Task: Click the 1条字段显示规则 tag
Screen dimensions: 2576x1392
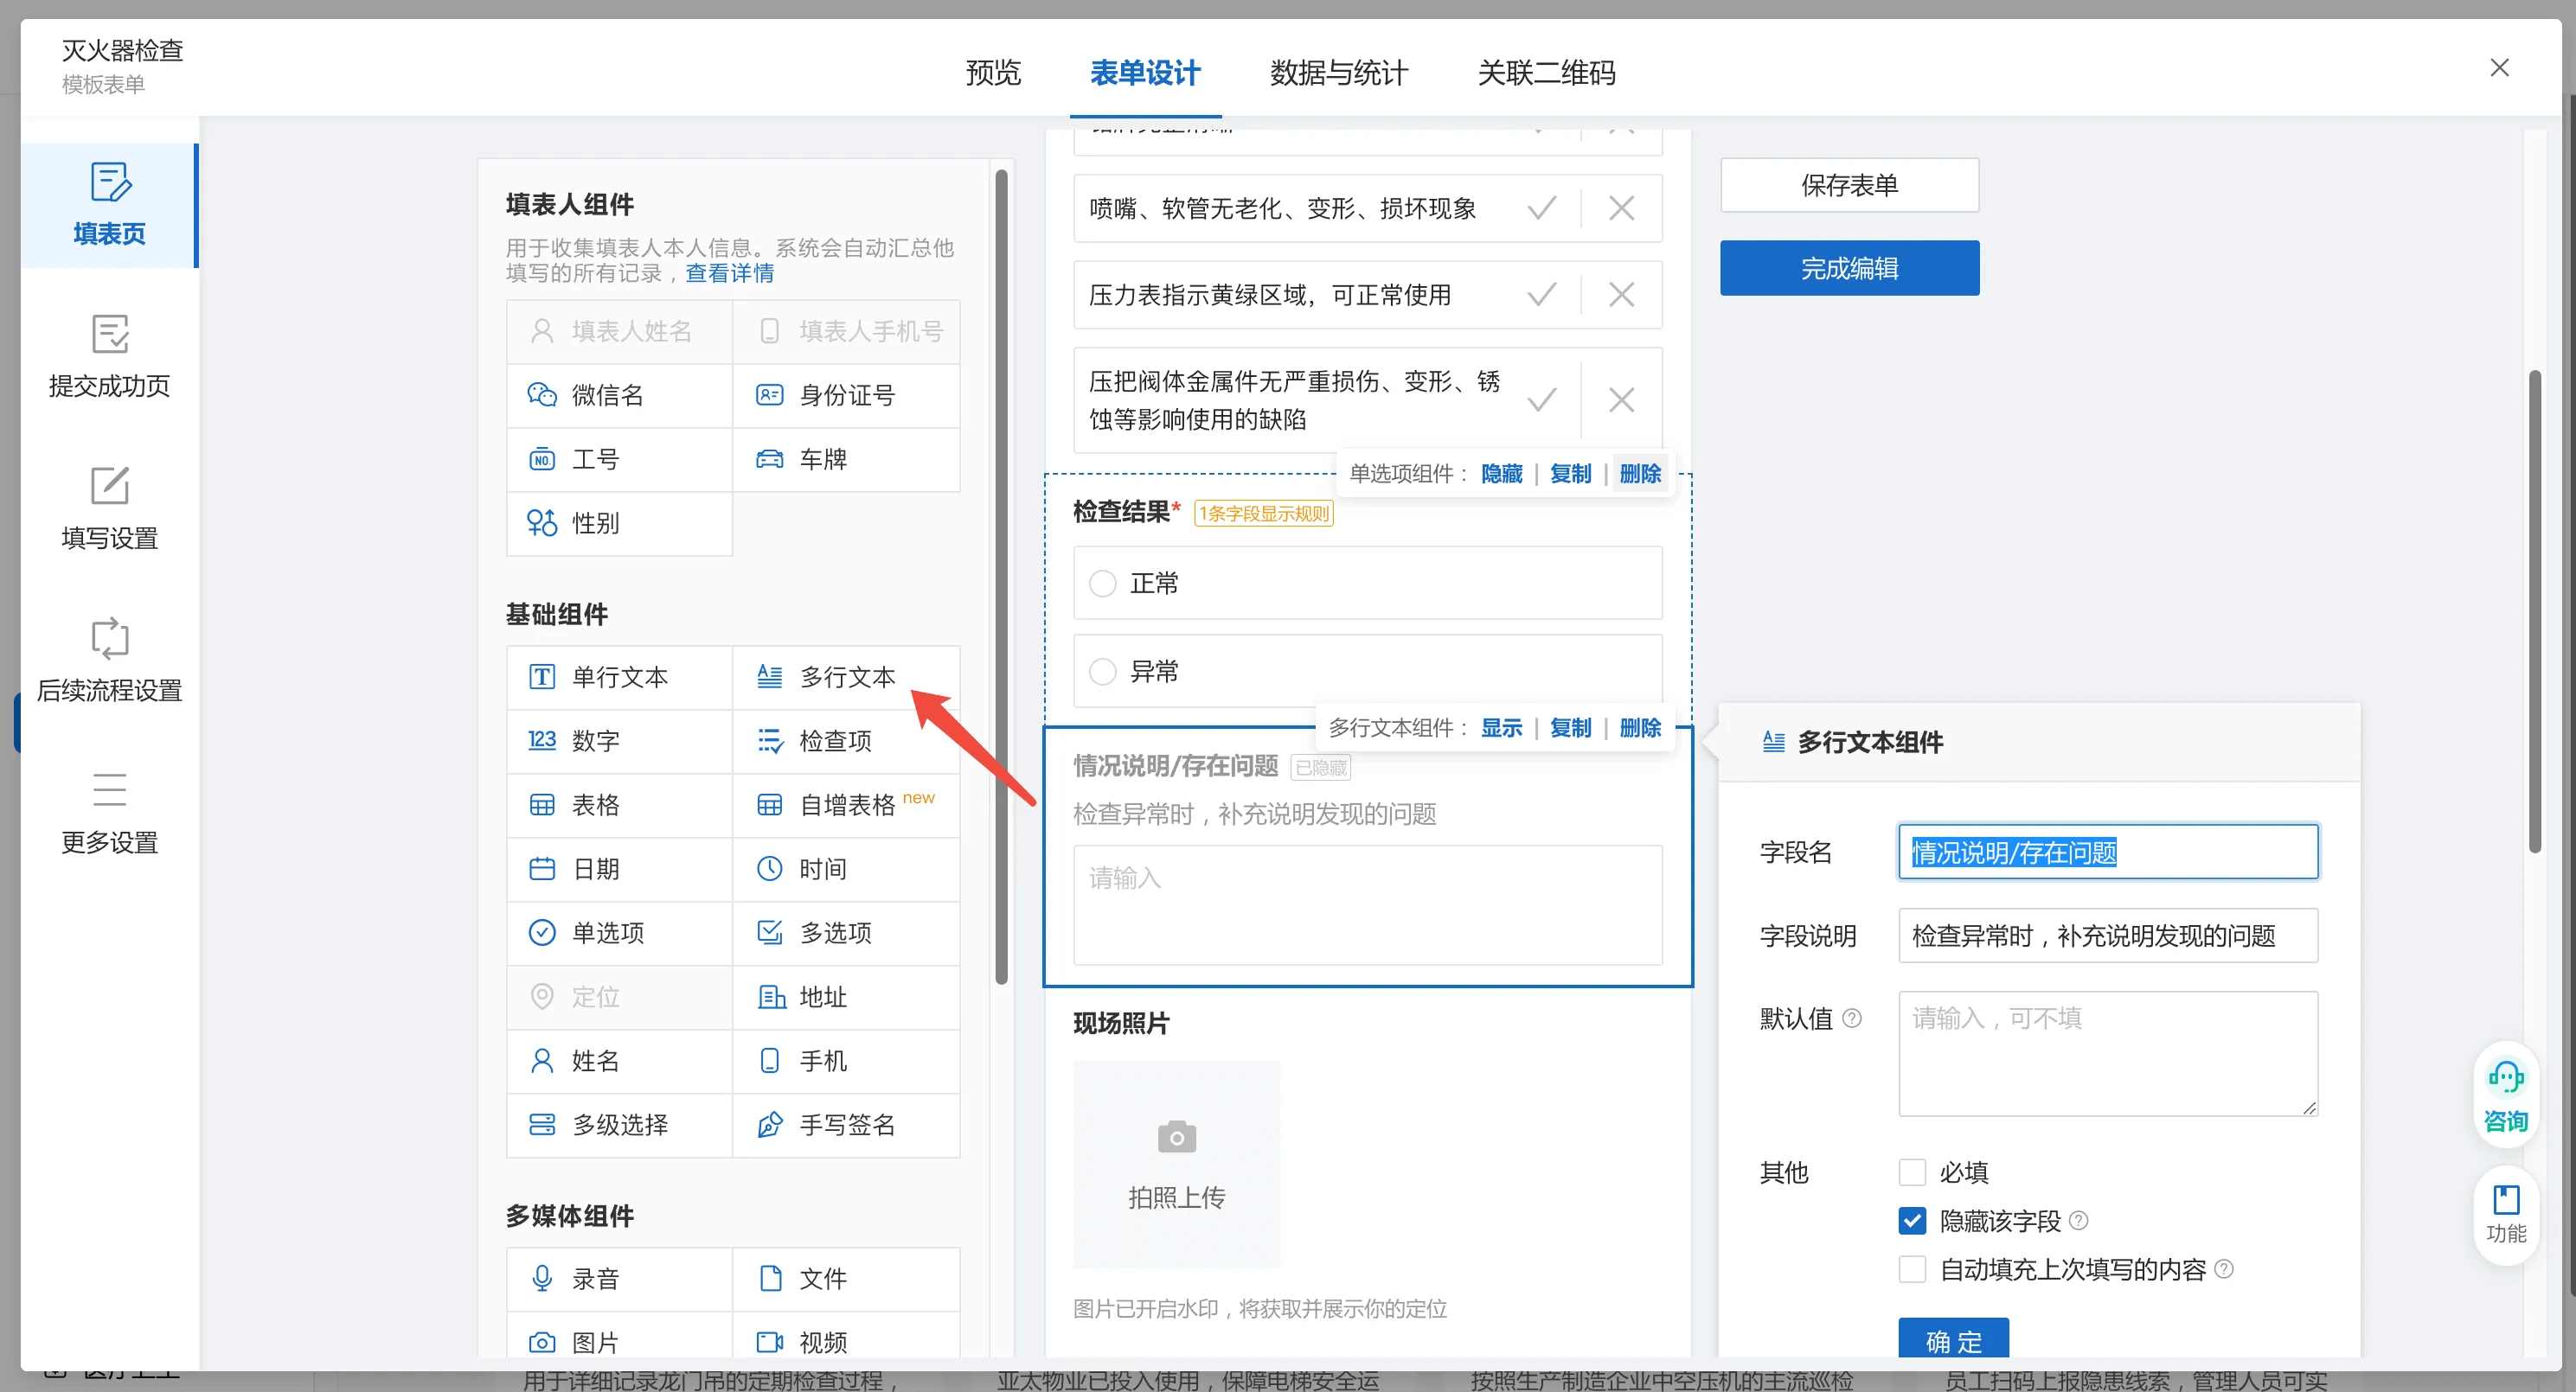Action: 1264,514
